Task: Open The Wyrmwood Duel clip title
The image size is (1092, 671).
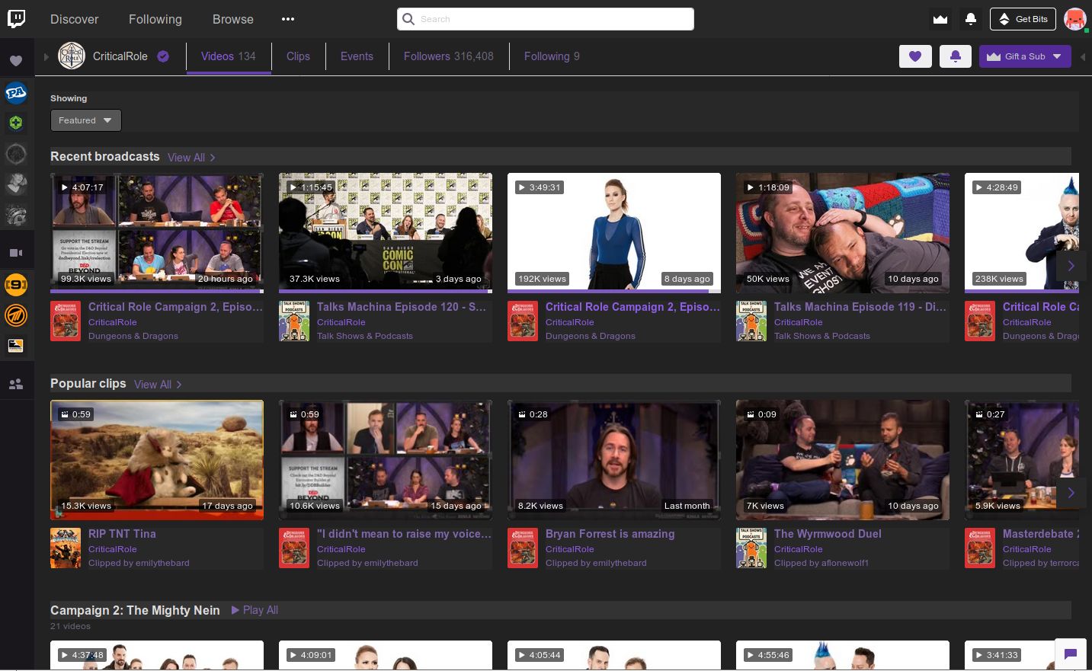Action: (828, 534)
